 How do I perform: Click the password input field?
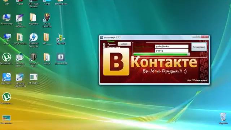point(171,51)
